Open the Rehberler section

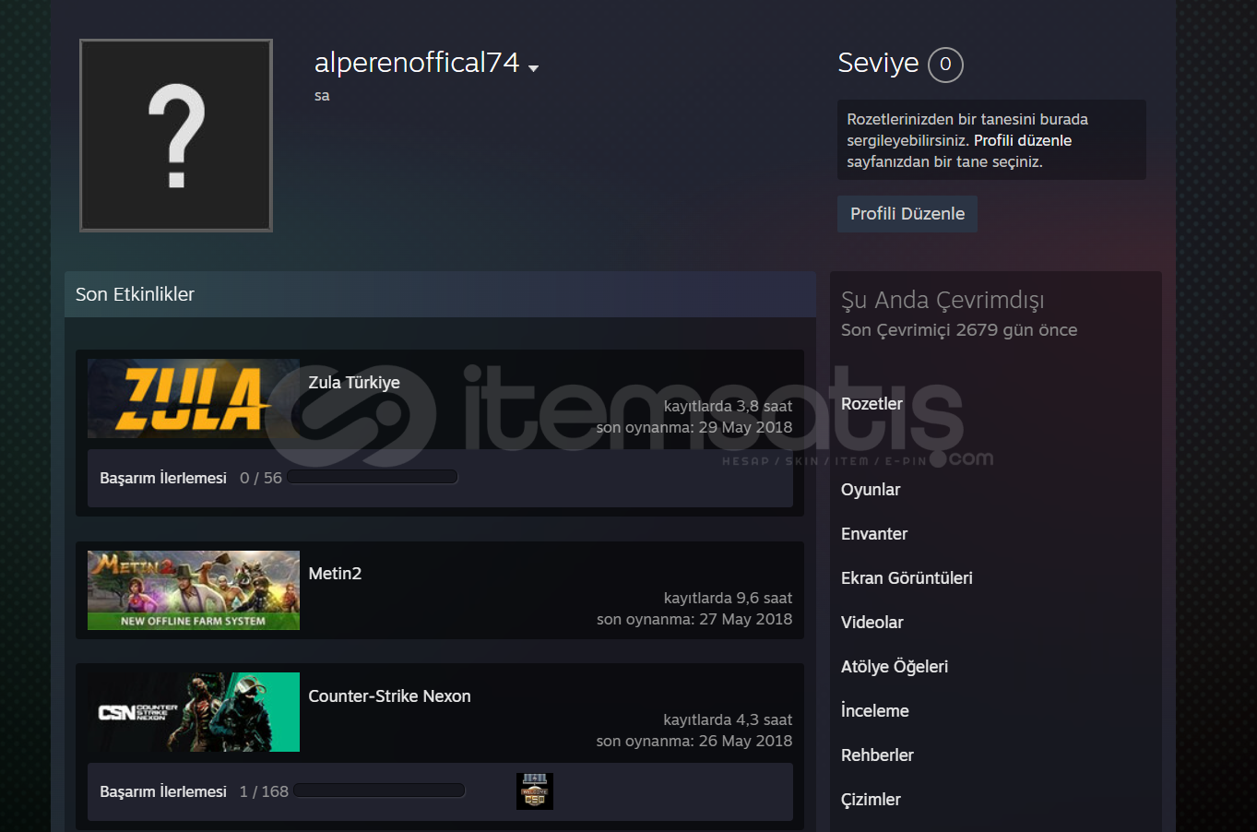(x=877, y=755)
